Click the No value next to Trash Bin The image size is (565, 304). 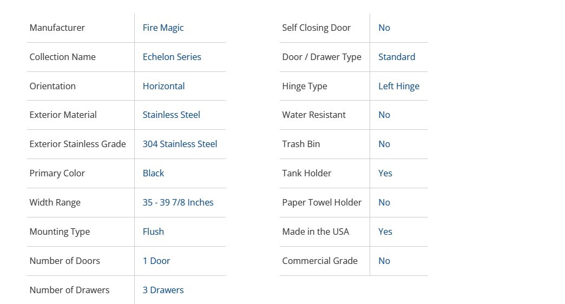[384, 144]
